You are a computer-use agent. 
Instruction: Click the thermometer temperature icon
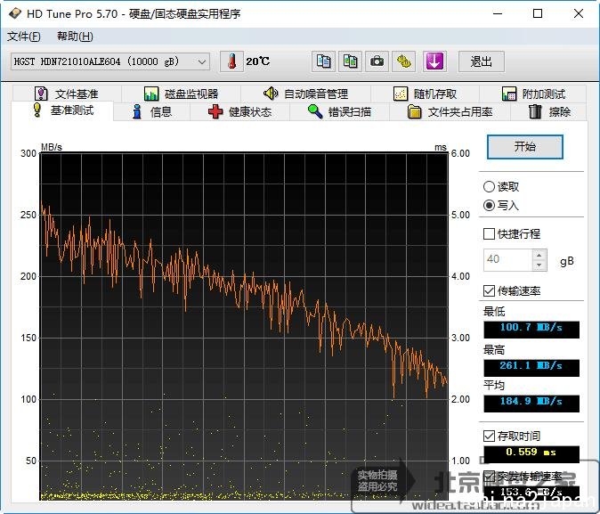click(231, 61)
